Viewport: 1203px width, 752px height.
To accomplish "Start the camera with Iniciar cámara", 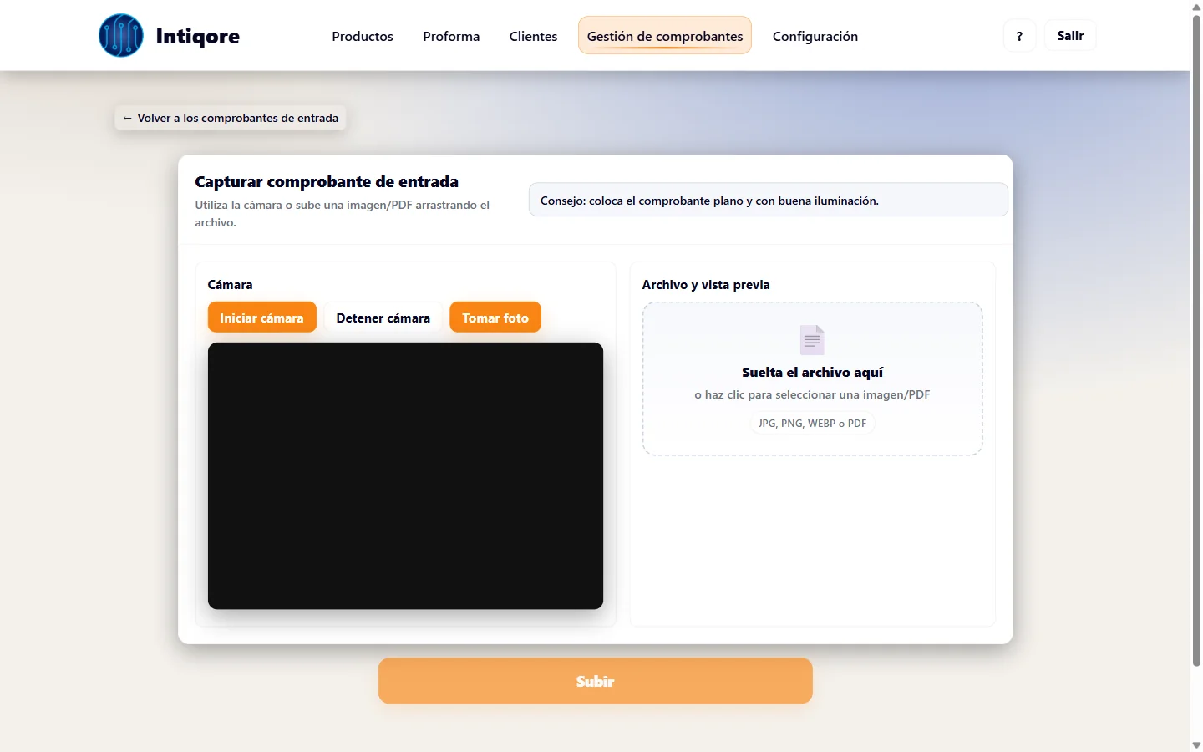I will pyautogui.click(x=261, y=318).
